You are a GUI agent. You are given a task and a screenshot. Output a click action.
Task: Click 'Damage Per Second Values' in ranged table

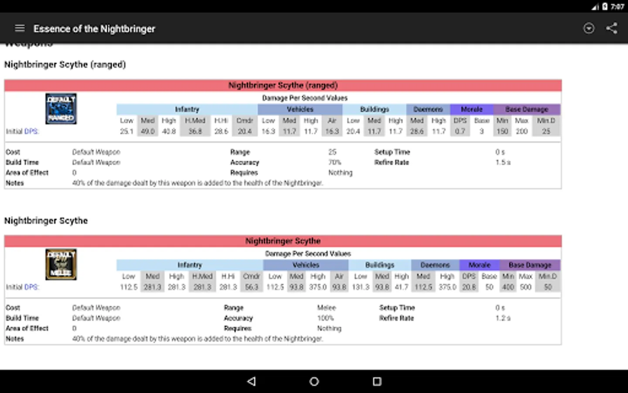pyautogui.click(x=305, y=98)
